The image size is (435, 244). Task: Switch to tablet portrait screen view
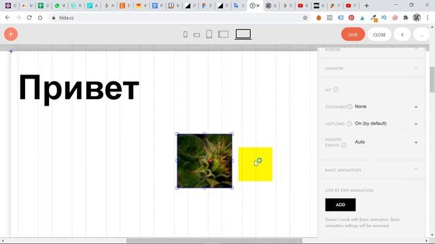(x=209, y=35)
